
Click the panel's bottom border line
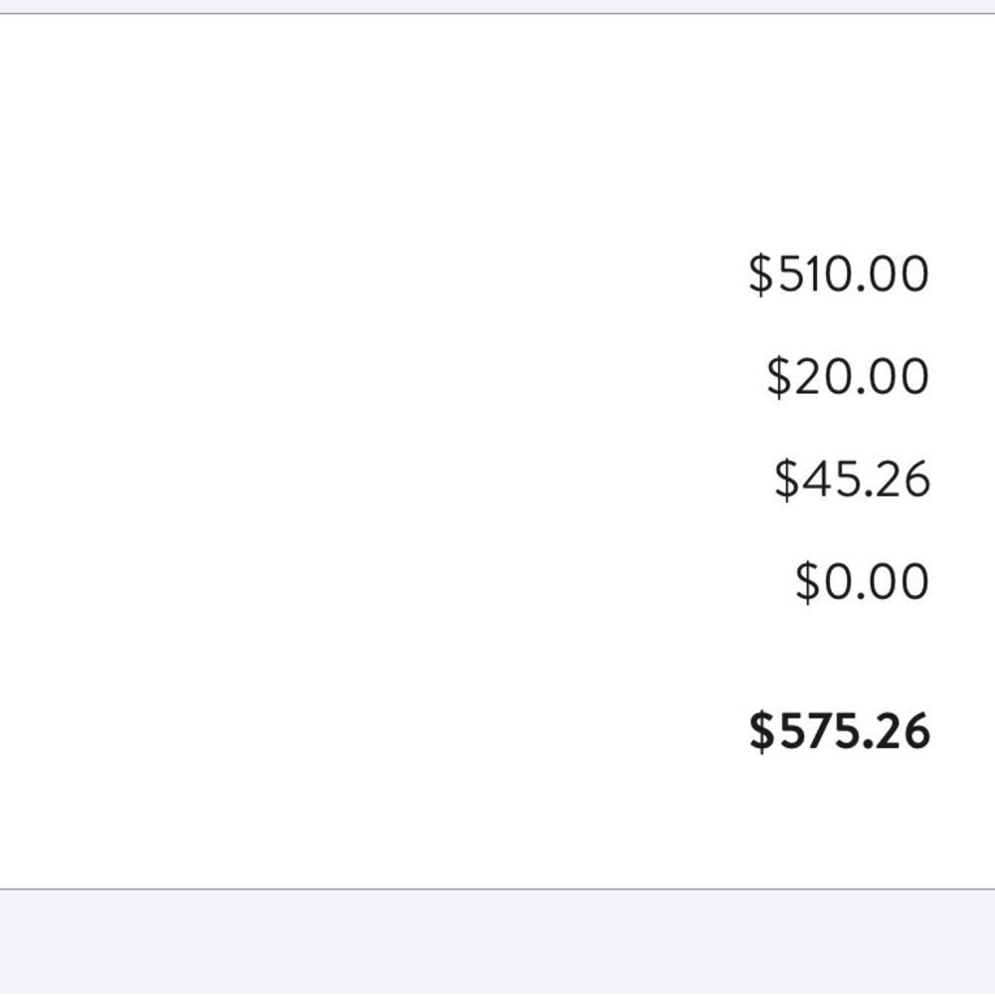[x=497, y=889]
